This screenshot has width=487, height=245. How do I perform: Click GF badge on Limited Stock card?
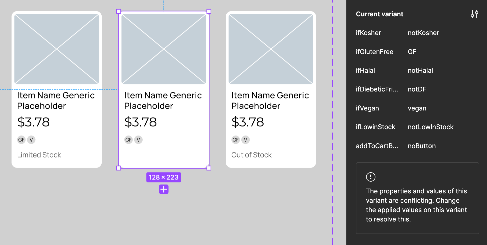(x=21, y=140)
